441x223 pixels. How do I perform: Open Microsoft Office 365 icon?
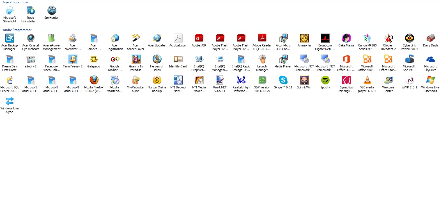tap(346, 59)
